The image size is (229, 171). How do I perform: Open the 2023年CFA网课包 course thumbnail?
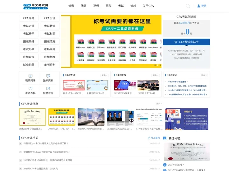125,85
